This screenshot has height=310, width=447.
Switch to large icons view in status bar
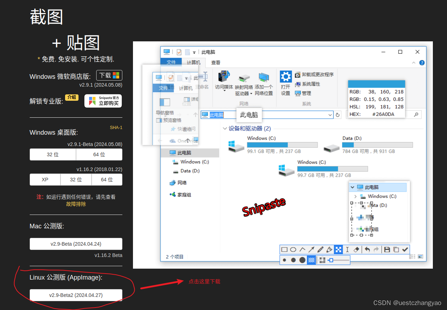point(420,257)
